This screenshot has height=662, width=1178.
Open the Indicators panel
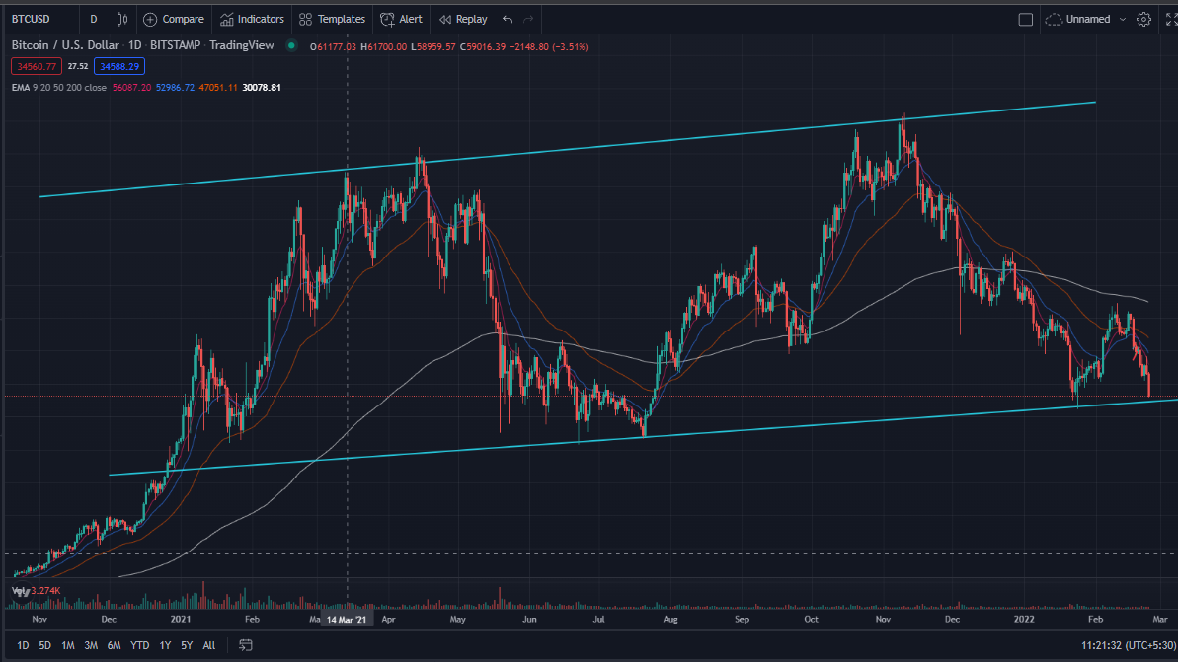click(252, 19)
